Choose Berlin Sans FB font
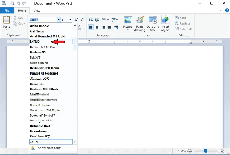 (x=51, y=63)
